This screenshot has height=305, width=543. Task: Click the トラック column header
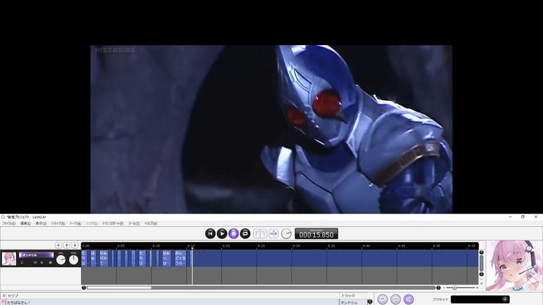pyautogui.click(x=348, y=295)
